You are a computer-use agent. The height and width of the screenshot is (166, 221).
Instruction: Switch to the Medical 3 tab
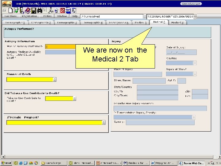coord(177,22)
